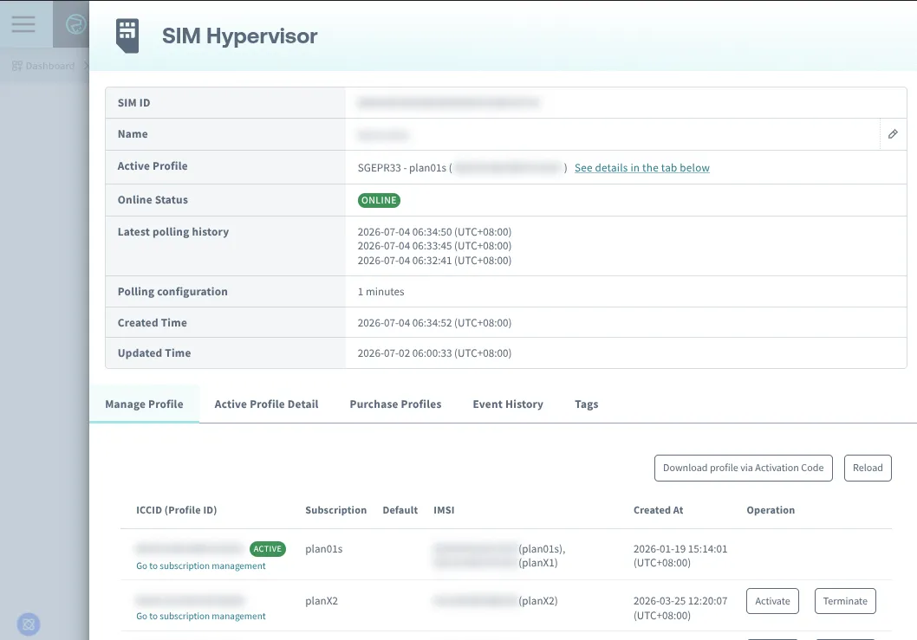917x640 pixels.
Task: Click plan01s subscription cell
Action: point(323,549)
